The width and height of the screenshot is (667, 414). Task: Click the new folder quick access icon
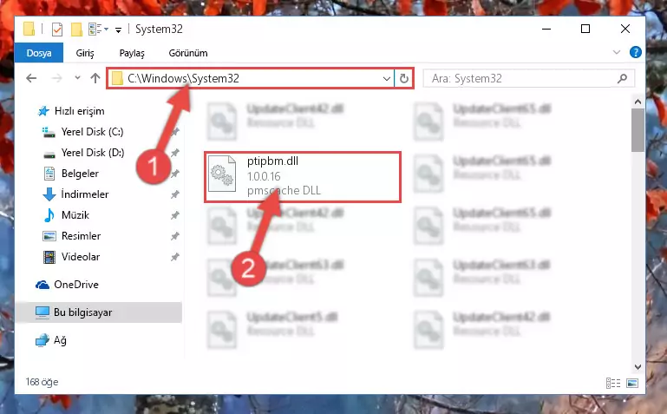tap(76, 30)
